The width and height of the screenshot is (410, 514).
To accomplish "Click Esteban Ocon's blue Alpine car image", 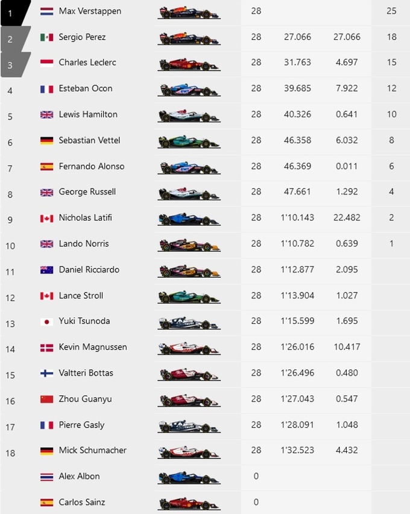I will tap(189, 89).
